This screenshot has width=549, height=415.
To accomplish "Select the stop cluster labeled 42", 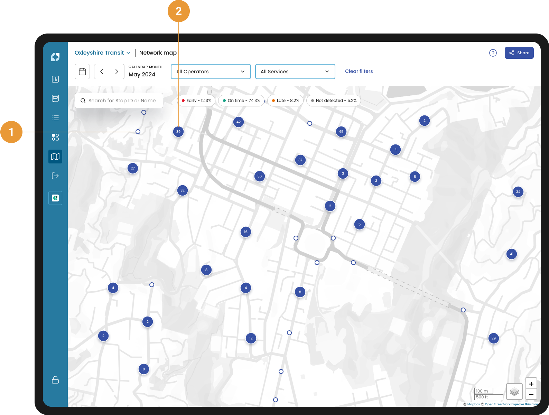I will (239, 122).
